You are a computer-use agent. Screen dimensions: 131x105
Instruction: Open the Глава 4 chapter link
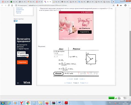(84, 83)
